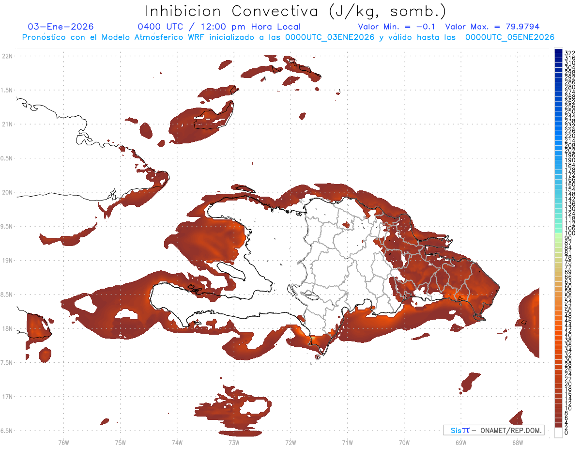Click the ONAMET/REP.DOM. credit box
This screenshot has width=581, height=449.
[x=494, y=430]
